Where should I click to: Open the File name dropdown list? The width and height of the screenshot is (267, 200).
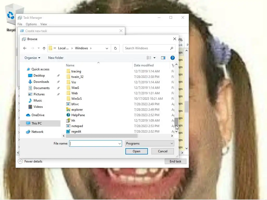(119, 143)
